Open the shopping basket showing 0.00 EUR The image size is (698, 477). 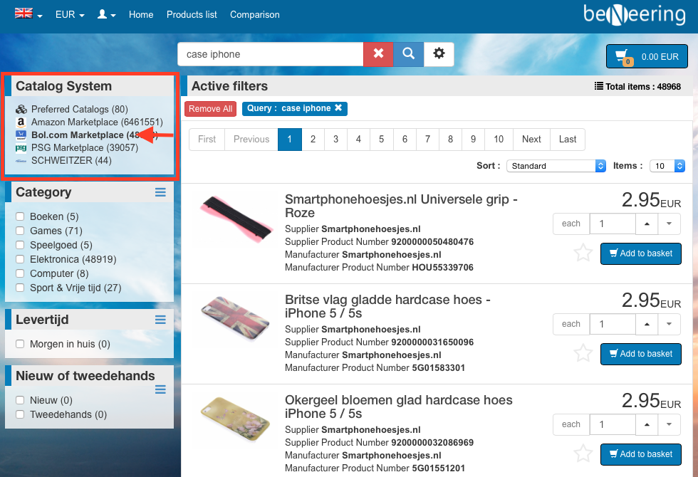click(x=647, y=56)
